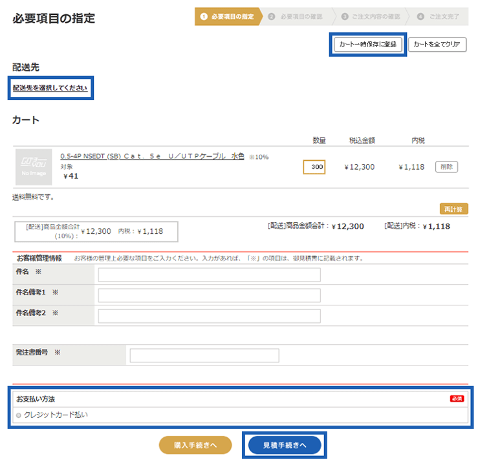Screen dimensions: 480x465
Task: Focus the 発注書番号 input field
Action: (204, 355)
